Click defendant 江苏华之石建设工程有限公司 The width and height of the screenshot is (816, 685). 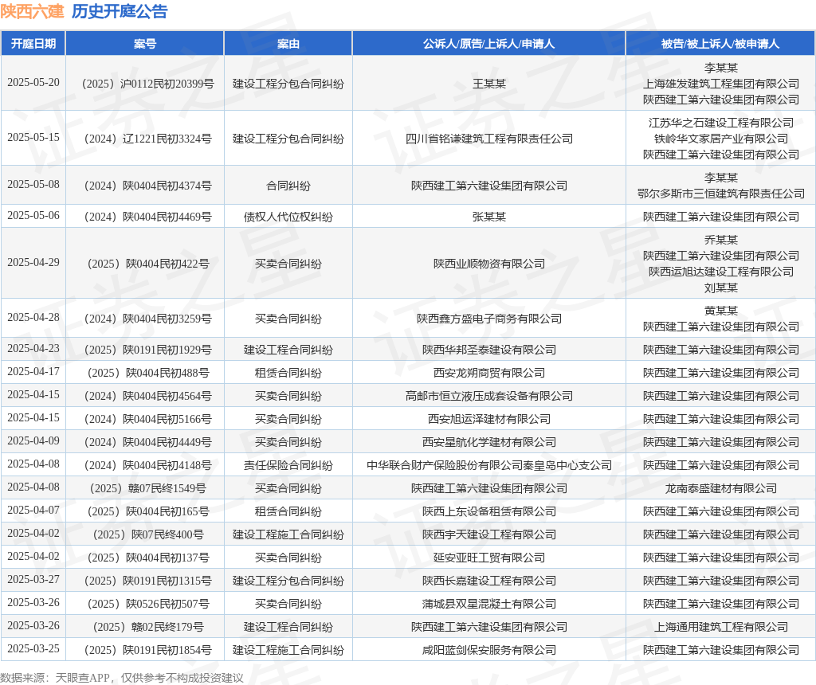[720, 123]
